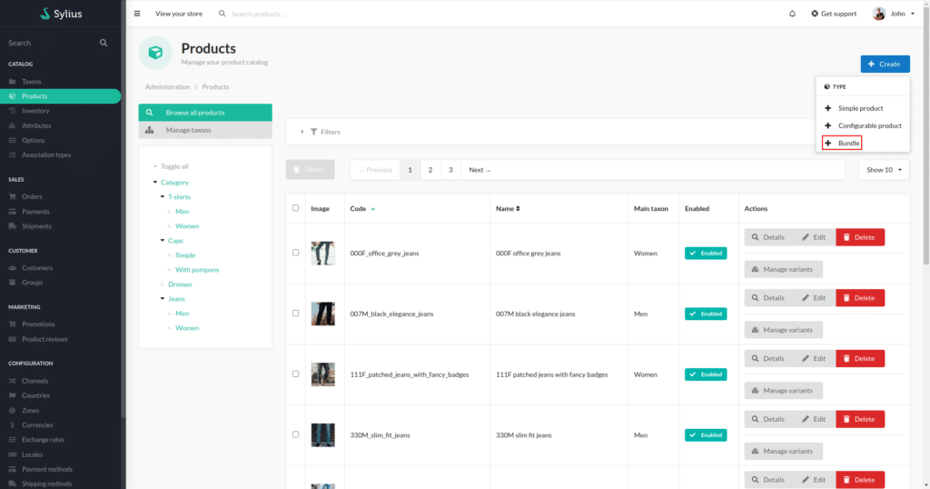Click the Sylius logo
The height and width of the screenshot is (489, 930).
61,14
